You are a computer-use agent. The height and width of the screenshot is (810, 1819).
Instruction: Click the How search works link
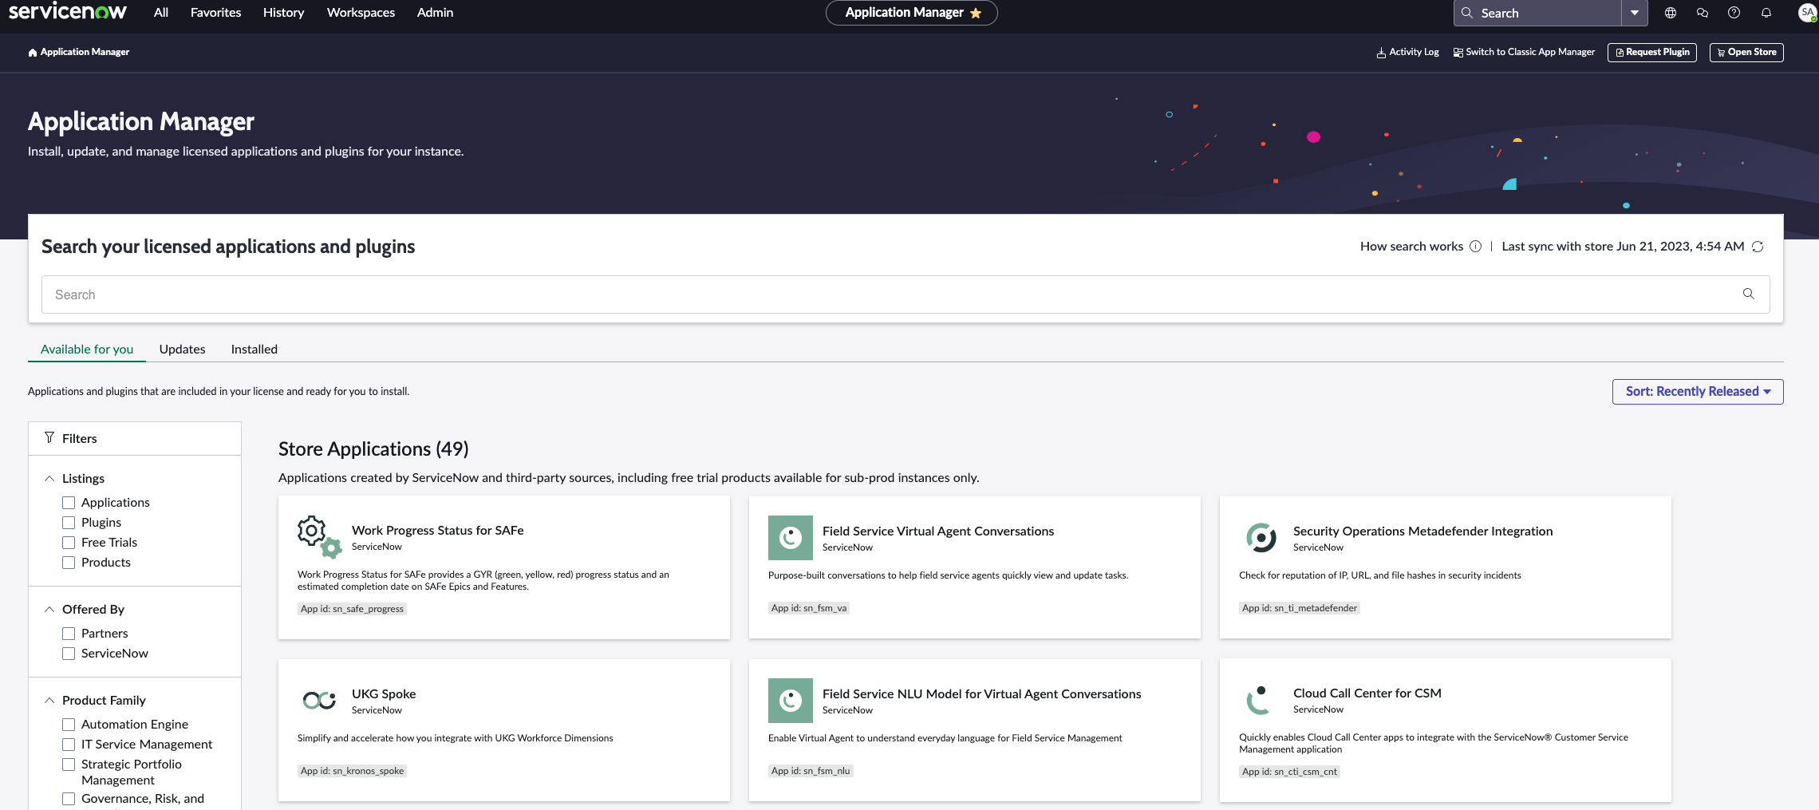(1411, 247)
